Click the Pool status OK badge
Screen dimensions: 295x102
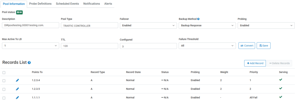(x=19, y=12)
